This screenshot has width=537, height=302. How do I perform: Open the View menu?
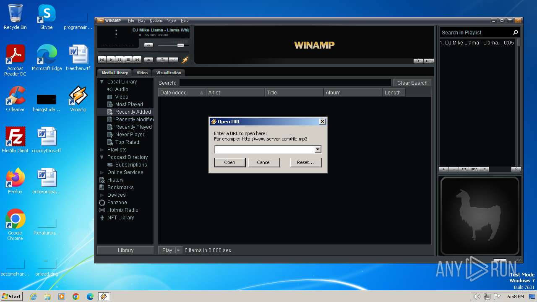172,21
